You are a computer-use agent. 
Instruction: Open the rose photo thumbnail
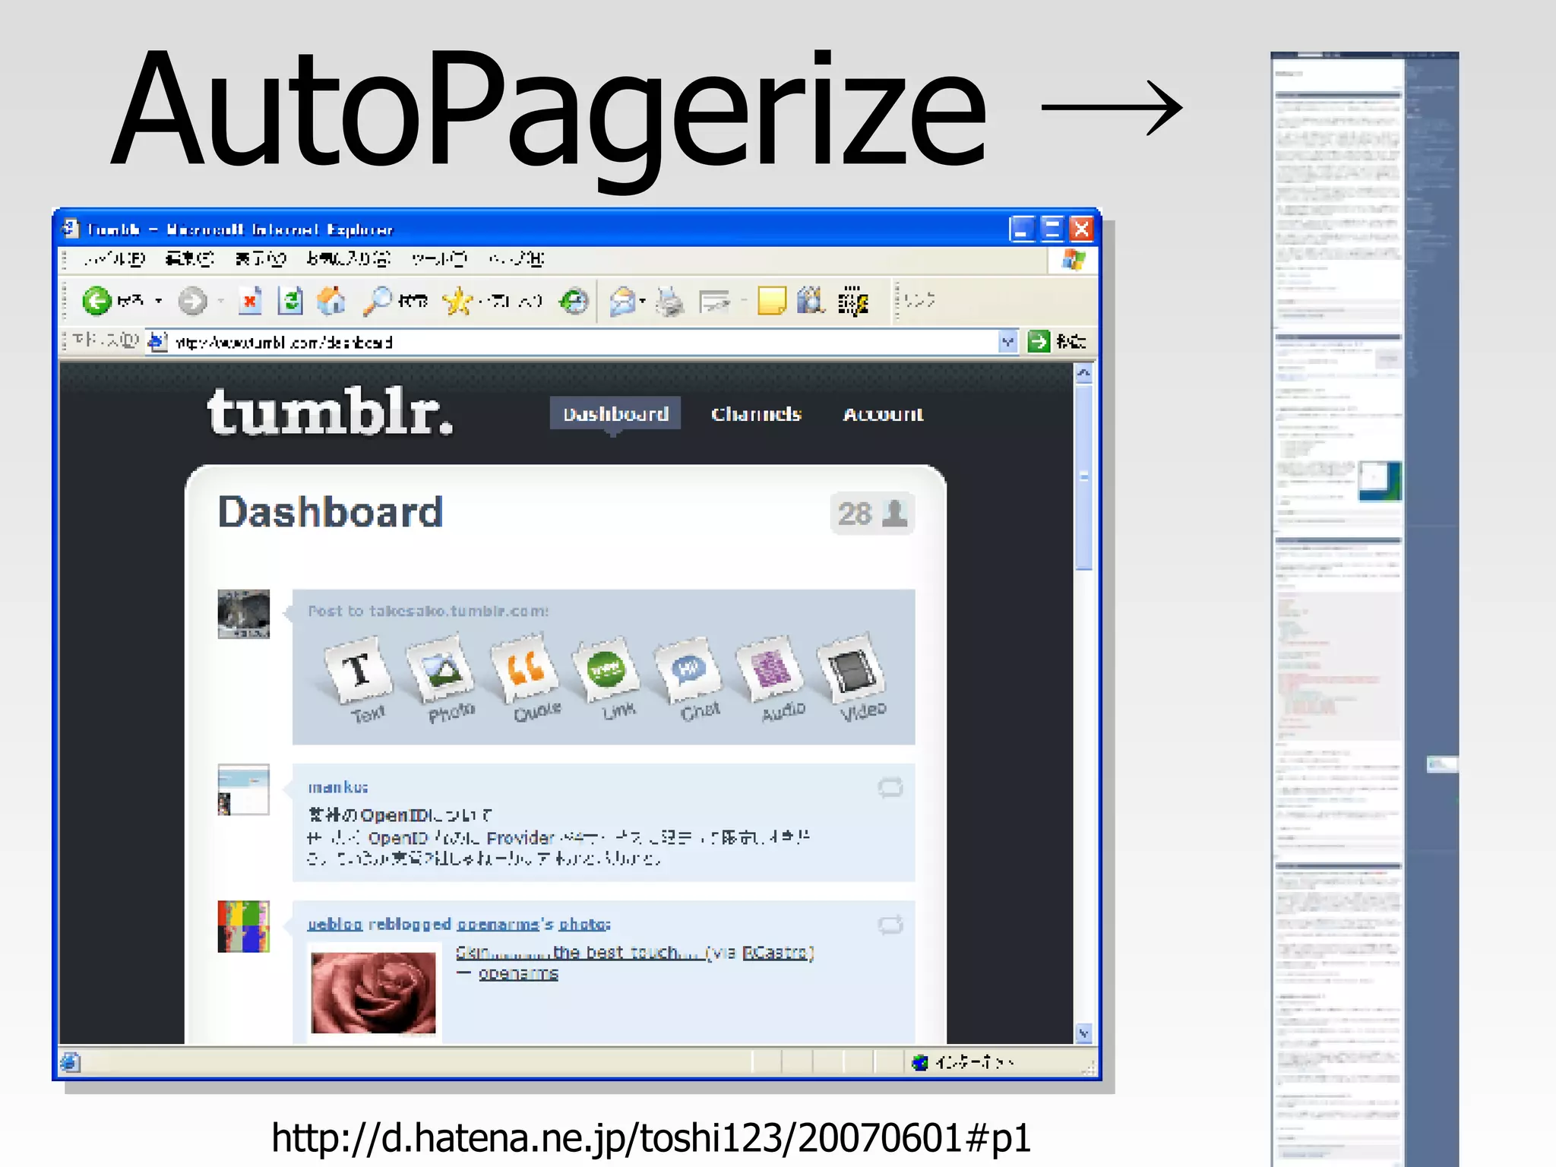coord(373,993)
